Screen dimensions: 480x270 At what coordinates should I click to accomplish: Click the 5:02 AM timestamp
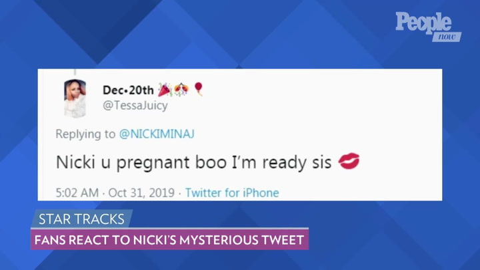(77, 193)
